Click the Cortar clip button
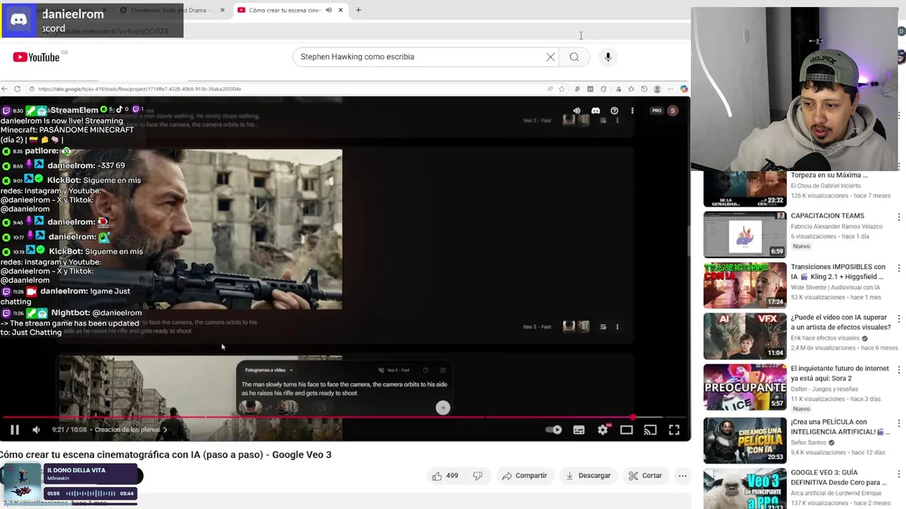The image size is (906, 509). pos(646,476)
